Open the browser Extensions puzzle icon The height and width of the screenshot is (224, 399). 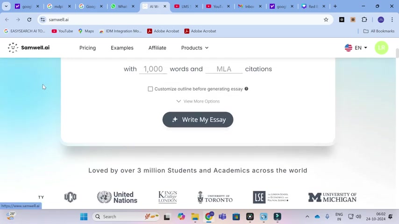(x=364, y=20)
